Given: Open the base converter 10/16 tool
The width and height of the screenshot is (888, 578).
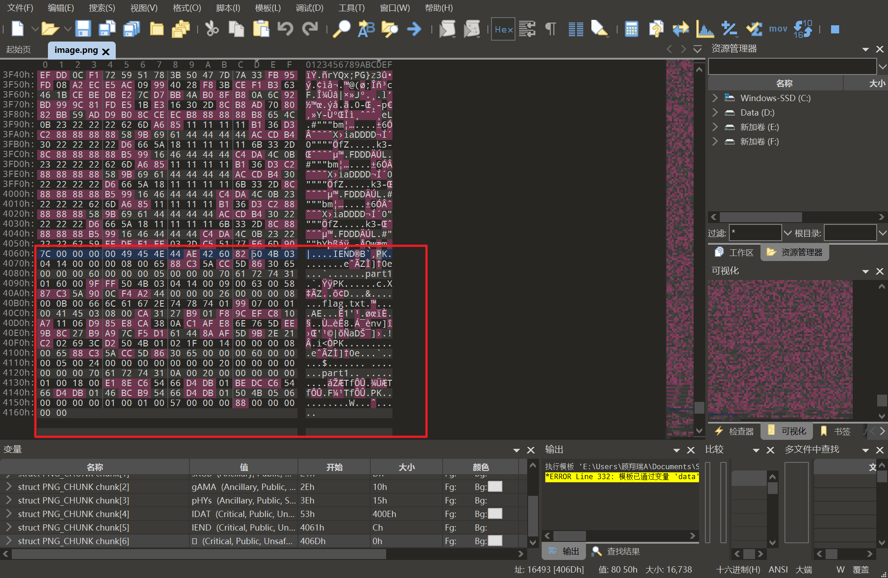Looking at the screenshot, I should [803, 29].
